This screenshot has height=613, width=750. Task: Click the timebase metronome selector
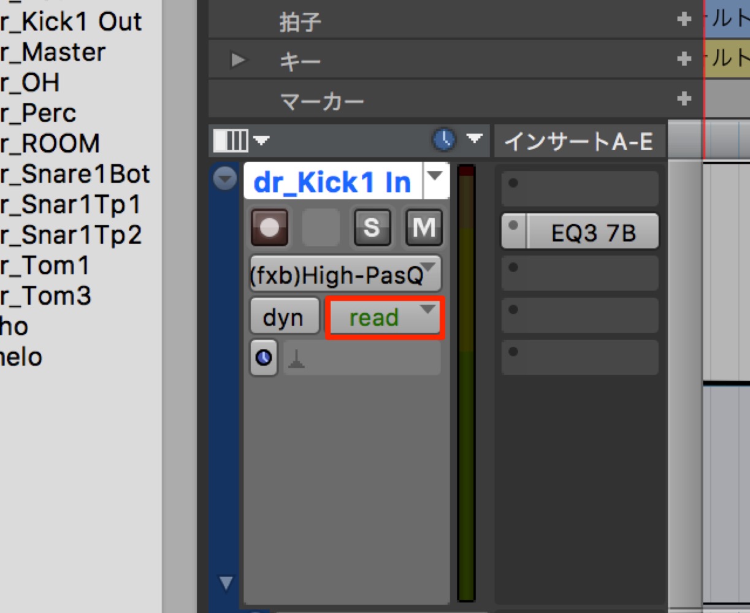point(264,357)
